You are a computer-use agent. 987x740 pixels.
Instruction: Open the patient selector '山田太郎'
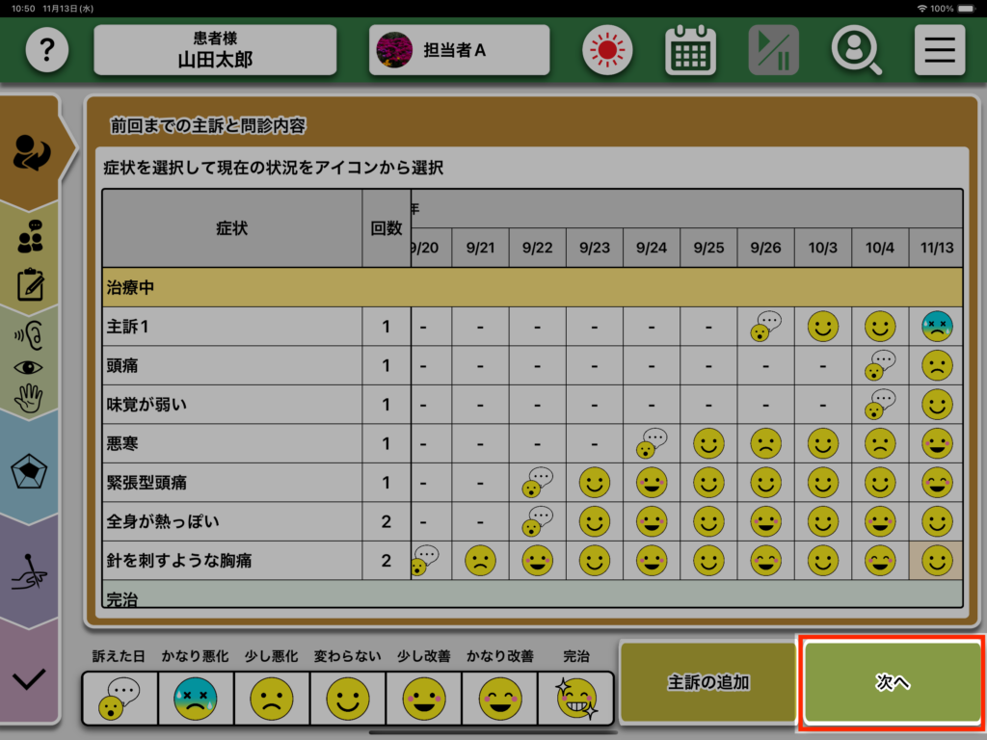tap(215, 50)
